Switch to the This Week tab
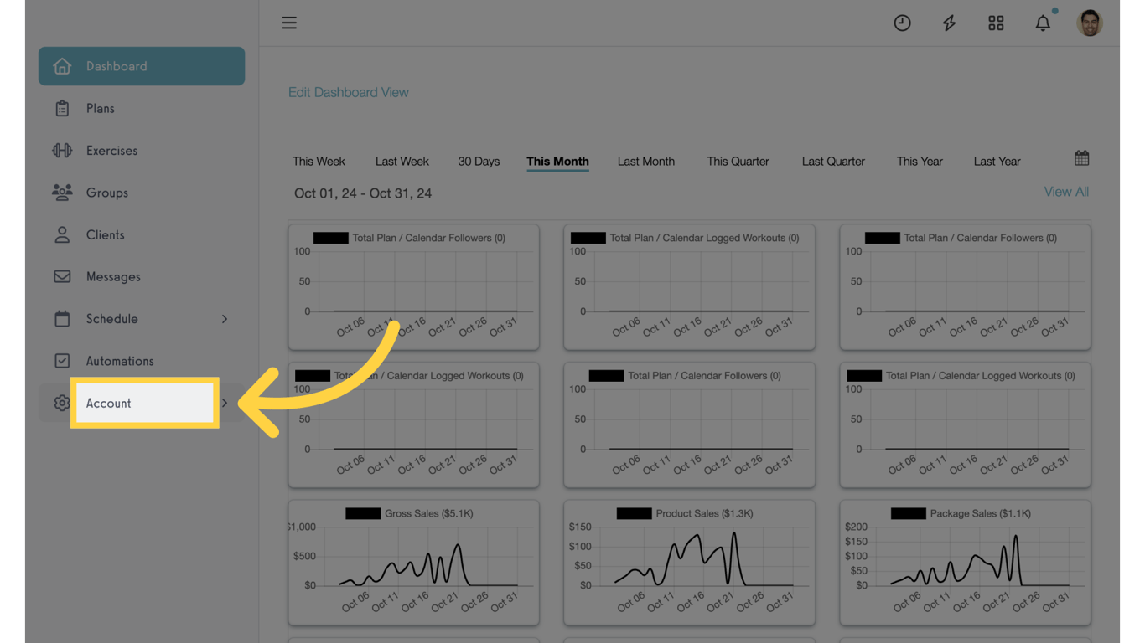The height and width of the screenshot is (643, 1145). click(319, 162)
